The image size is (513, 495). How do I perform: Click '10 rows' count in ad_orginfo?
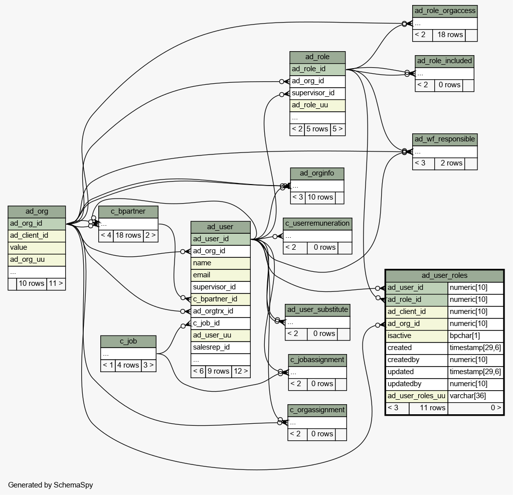320,198
